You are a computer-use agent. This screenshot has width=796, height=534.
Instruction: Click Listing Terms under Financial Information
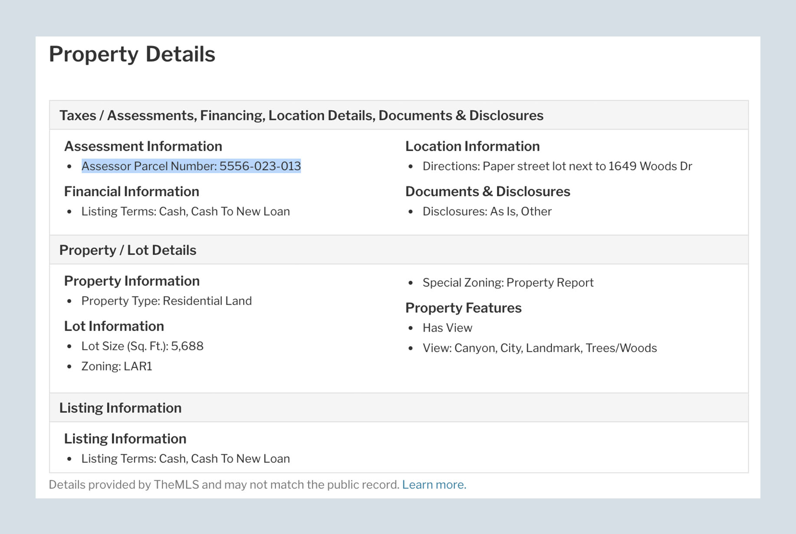(x=185, y=211)
